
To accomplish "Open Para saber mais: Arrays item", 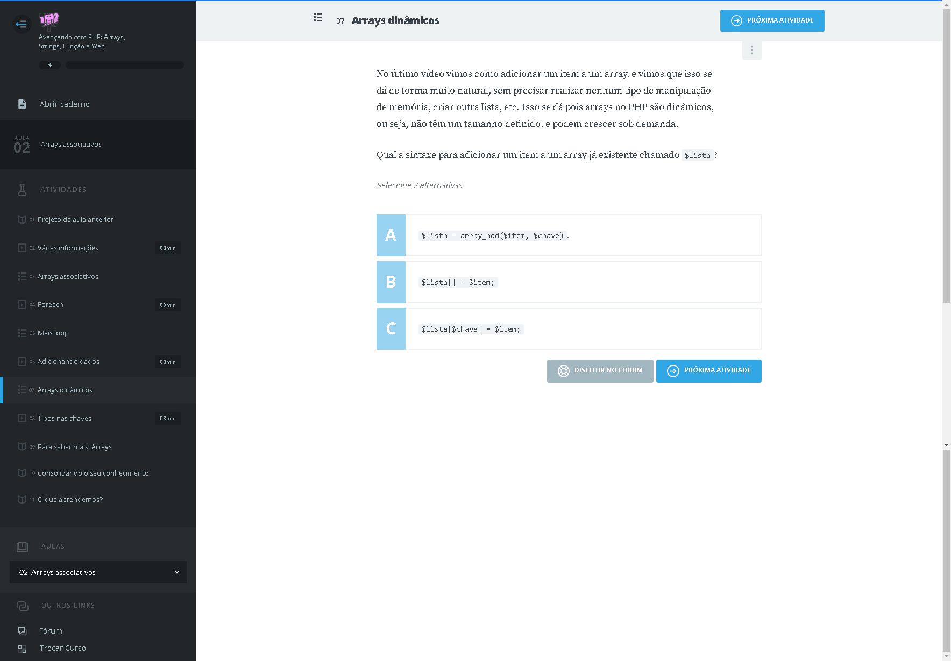I will coord(75,447).
